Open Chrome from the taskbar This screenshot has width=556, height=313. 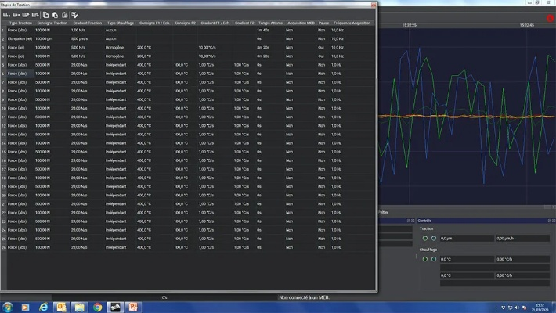click(97, 306)
